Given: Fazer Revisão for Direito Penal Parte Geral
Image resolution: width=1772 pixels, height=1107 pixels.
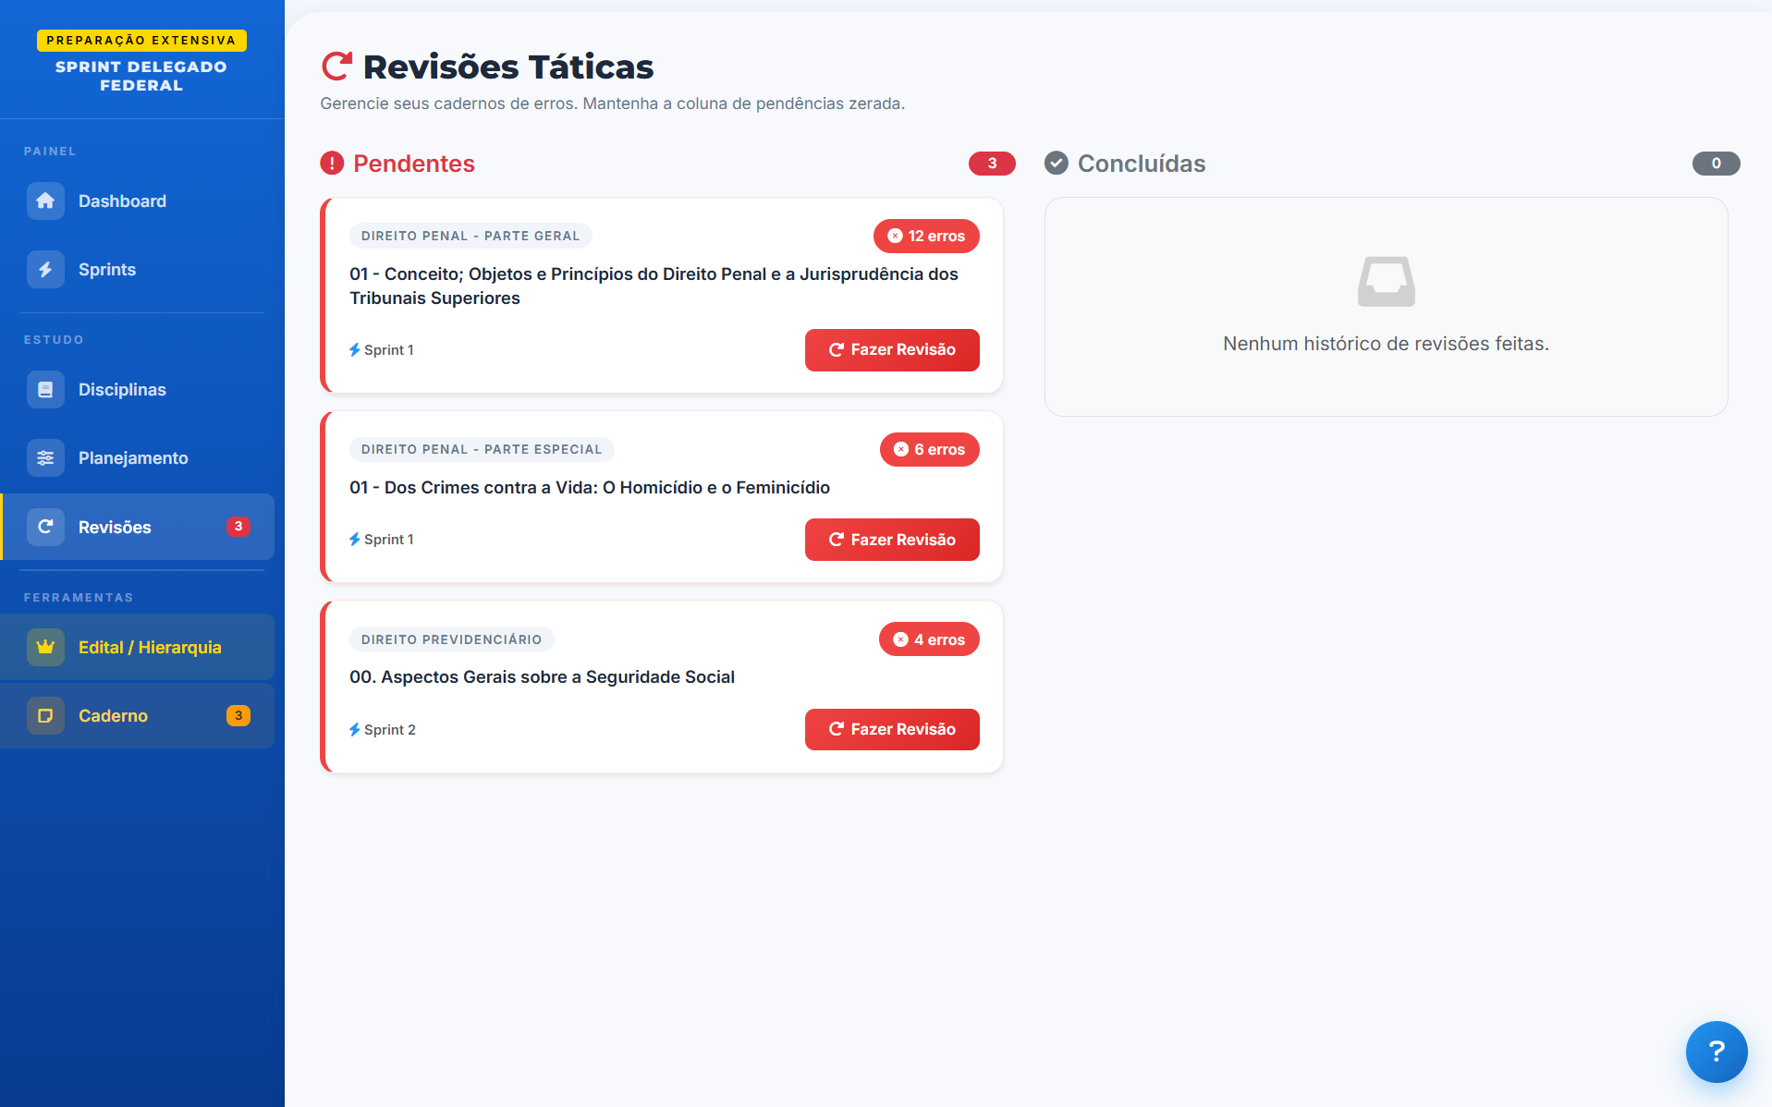Looking at the screenshot, I should [892, 350].
